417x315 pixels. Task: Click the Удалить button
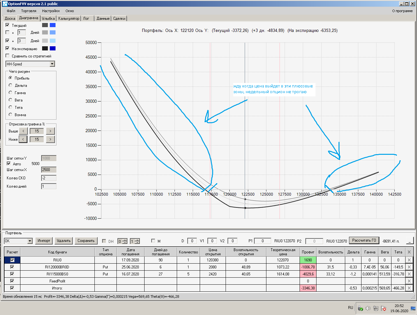pyautogui.click(x=63, y=241)
